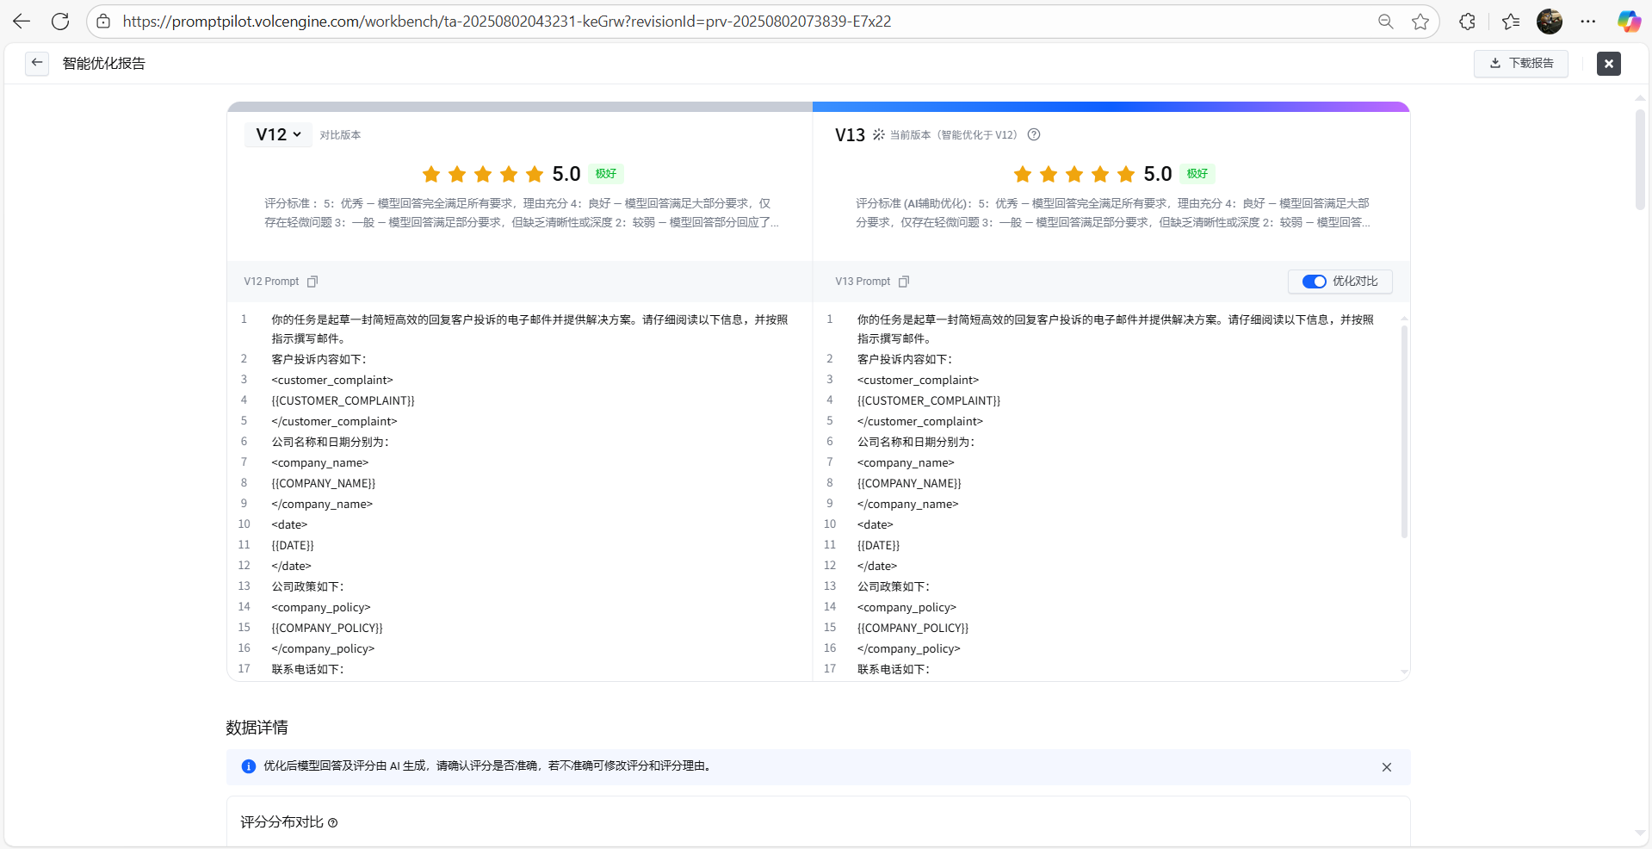The width and height of the screenshot is (1652, 849).
Task: Click the 极好 badge under V12
Action: [606, 174]
